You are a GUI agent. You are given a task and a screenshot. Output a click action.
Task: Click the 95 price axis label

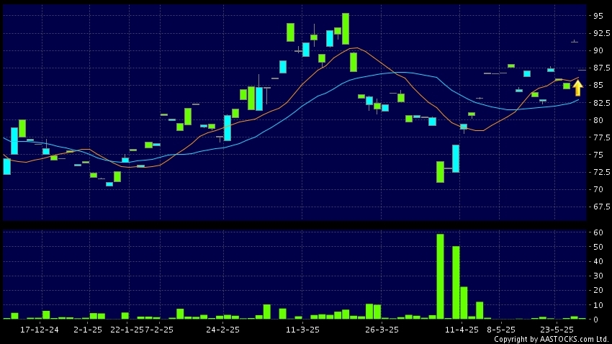(598, 16)
